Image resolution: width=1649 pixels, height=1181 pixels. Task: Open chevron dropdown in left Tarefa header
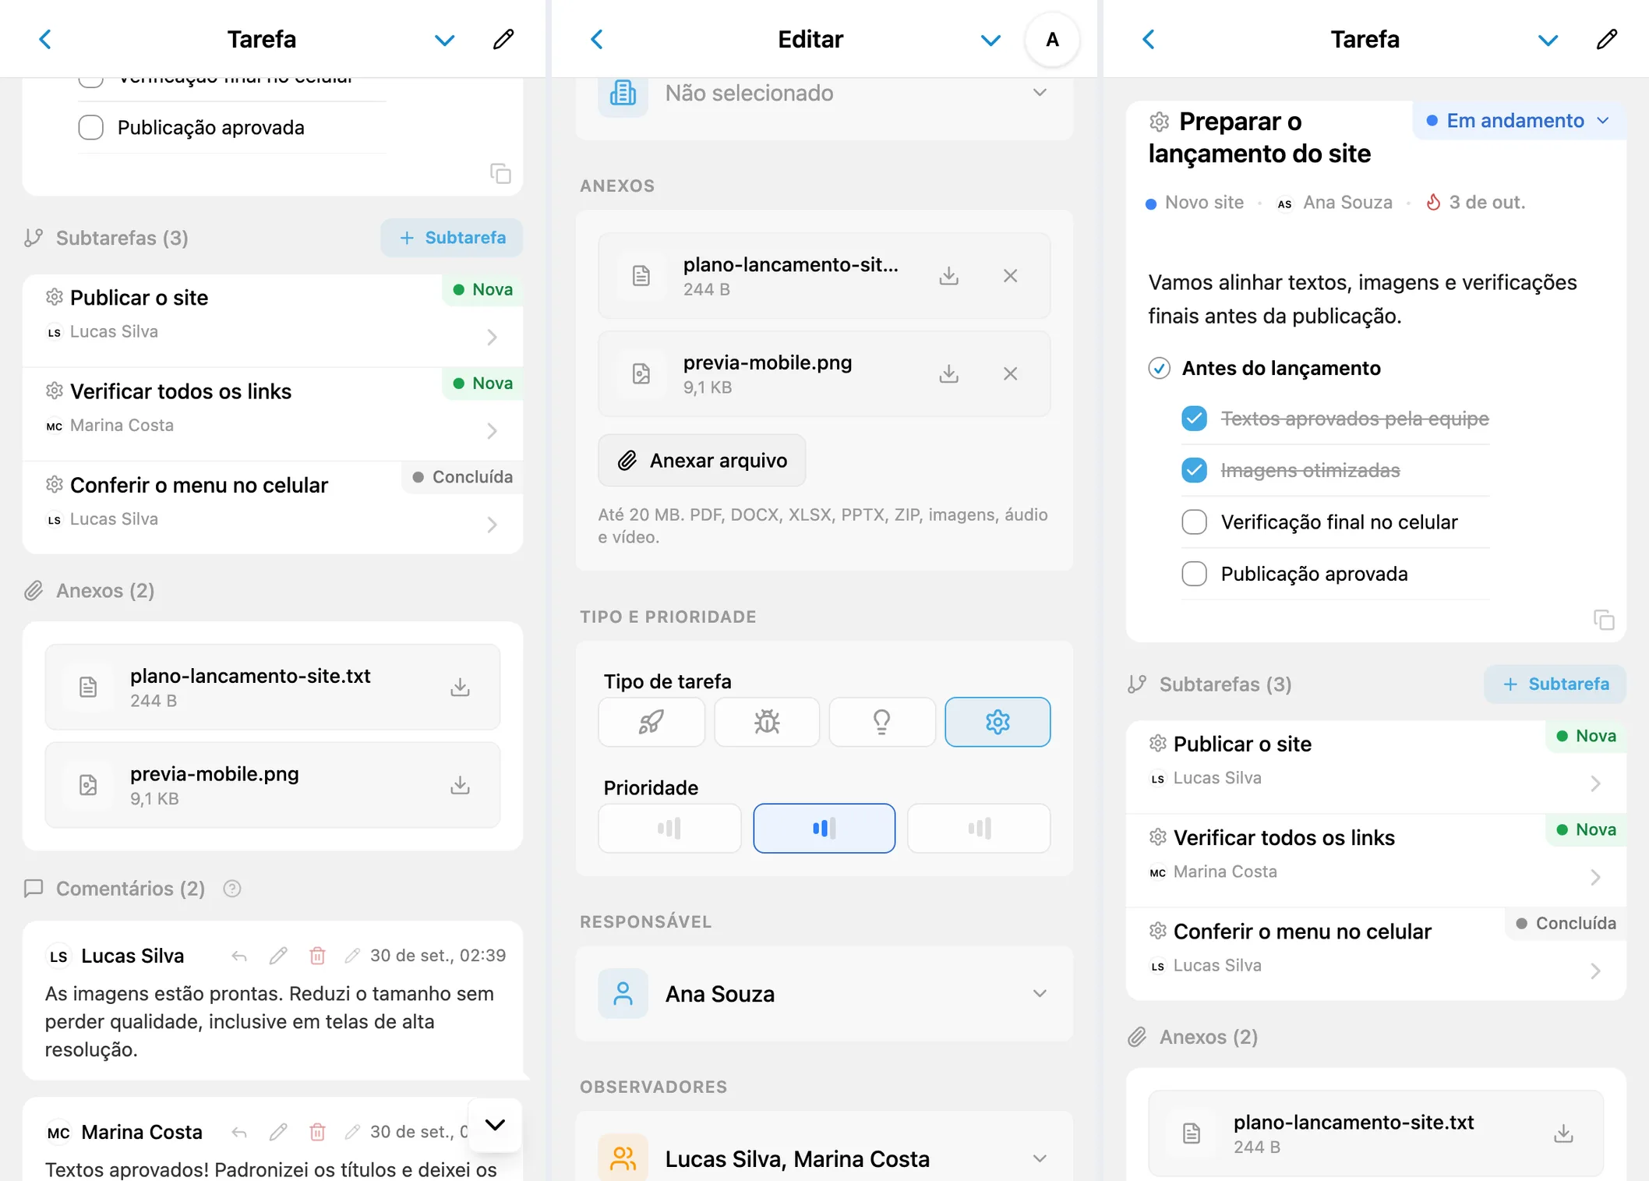tap(444, 40)
